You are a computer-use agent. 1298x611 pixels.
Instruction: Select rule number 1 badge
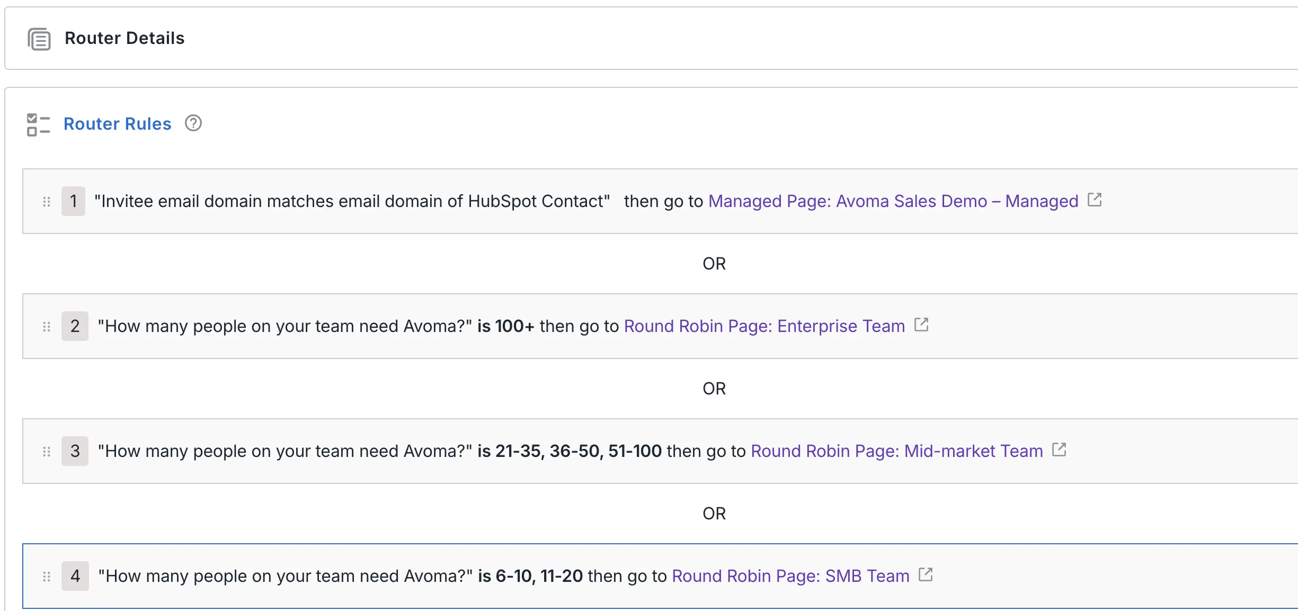(73, 201)
